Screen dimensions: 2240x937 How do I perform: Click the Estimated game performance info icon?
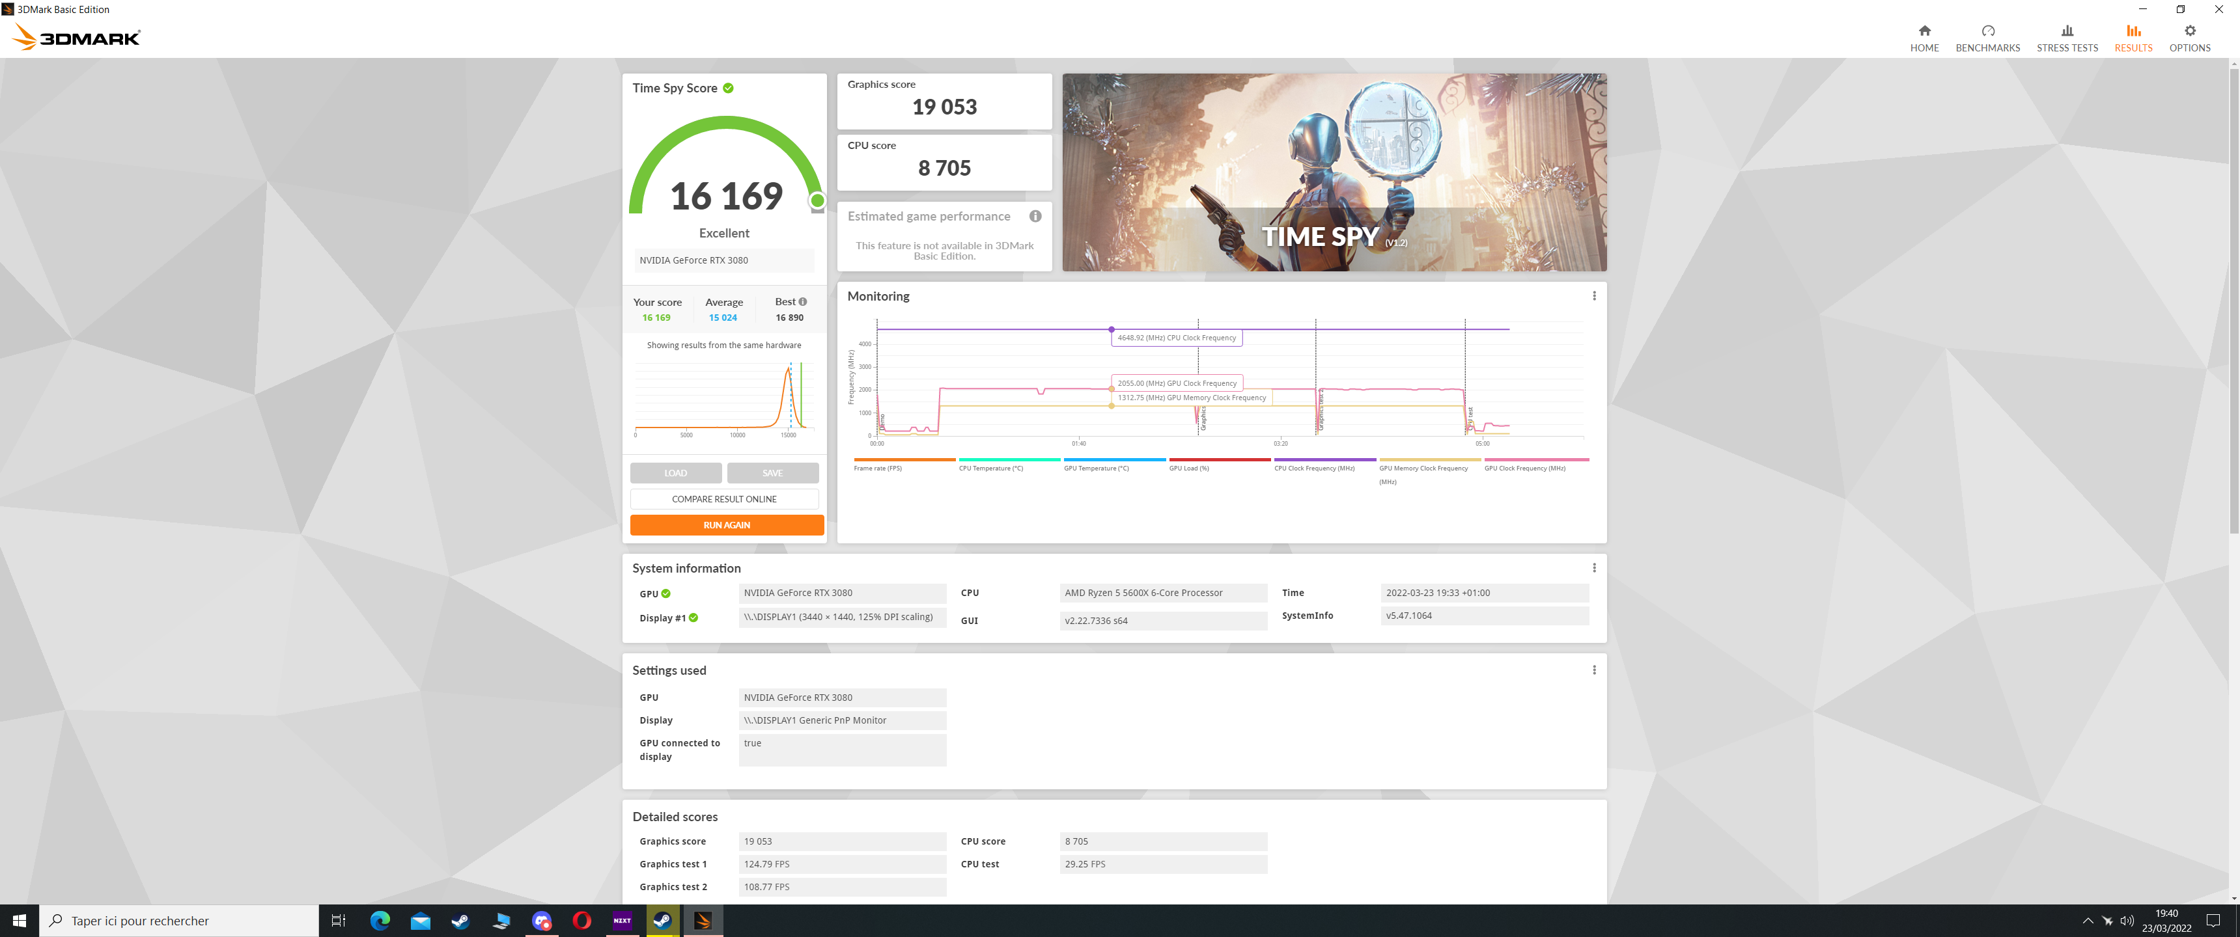(x=1035, y=217)
